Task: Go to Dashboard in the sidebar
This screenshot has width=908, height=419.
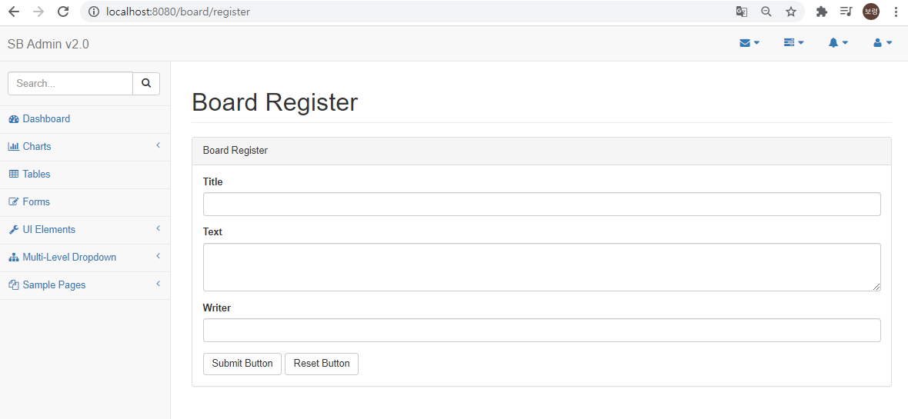Action: coord(85,119)
